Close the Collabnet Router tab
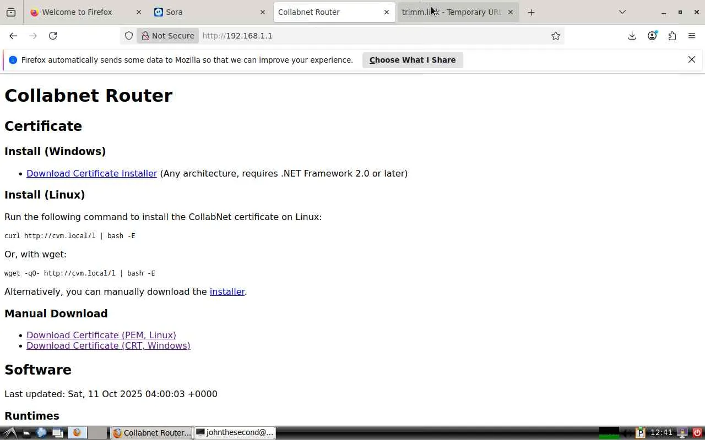Image resolution: width=705 pixels, height=440 pixels. click(387, 12)
